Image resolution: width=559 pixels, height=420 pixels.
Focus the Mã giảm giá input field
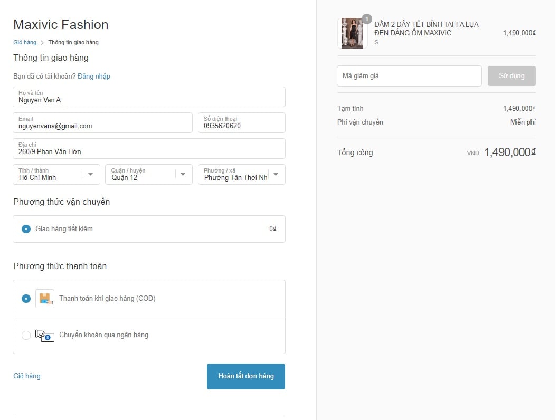coord(409,76)
